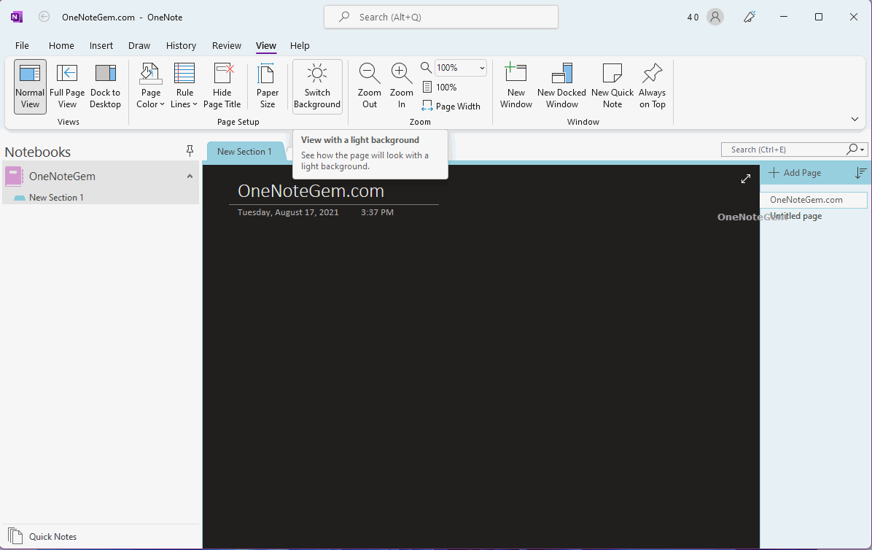
Task: Click Add Page button
Action: click(x=795, y=173)
